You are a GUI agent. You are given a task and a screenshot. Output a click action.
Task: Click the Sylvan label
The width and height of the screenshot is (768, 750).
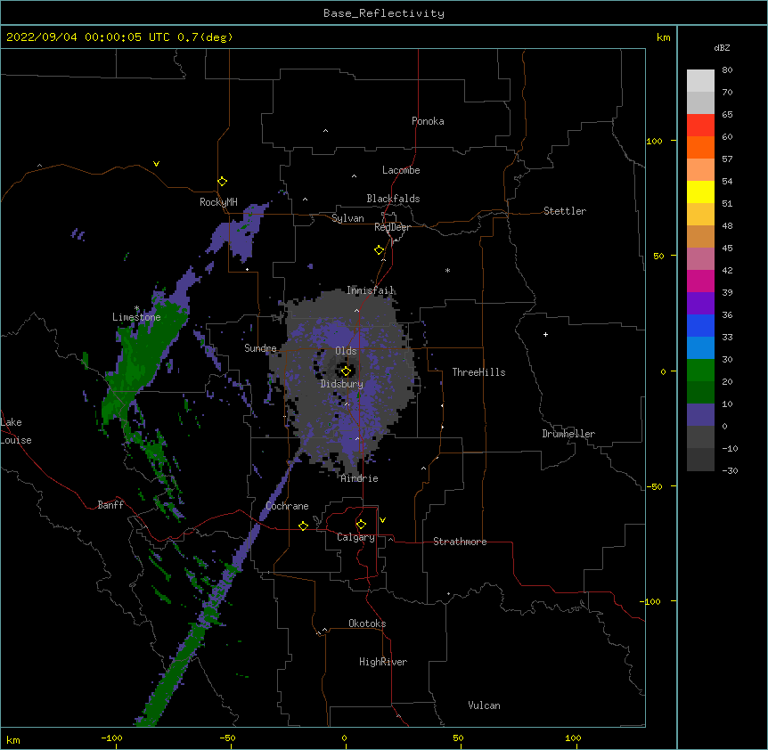(x=347, y=218)
